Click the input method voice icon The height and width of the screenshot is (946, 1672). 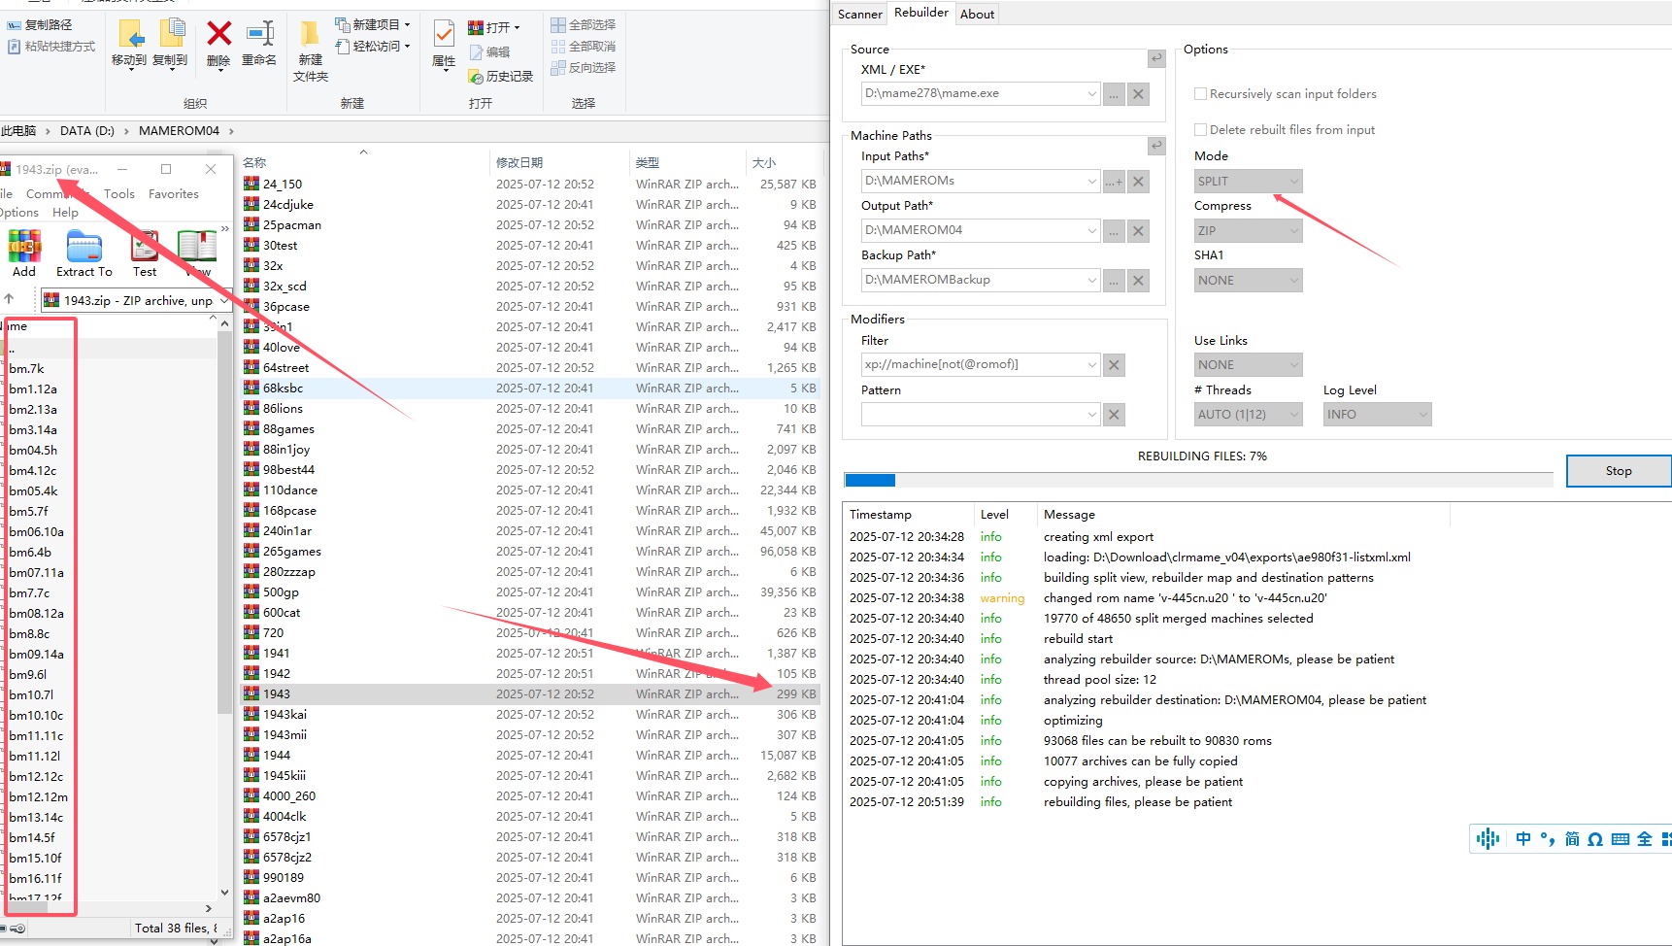(x=1488, y=838)
